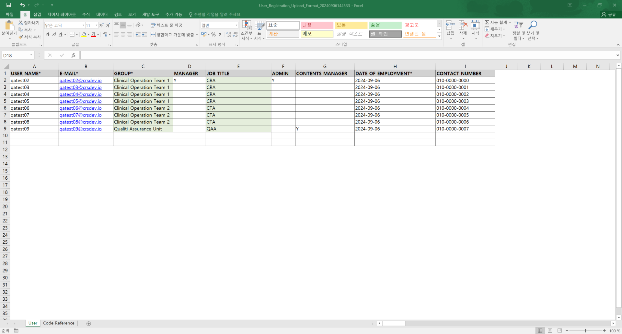The height and width of the screenshot is (334, 622).
Task: Click the Delete cells icon
Action: coord(463,26)
